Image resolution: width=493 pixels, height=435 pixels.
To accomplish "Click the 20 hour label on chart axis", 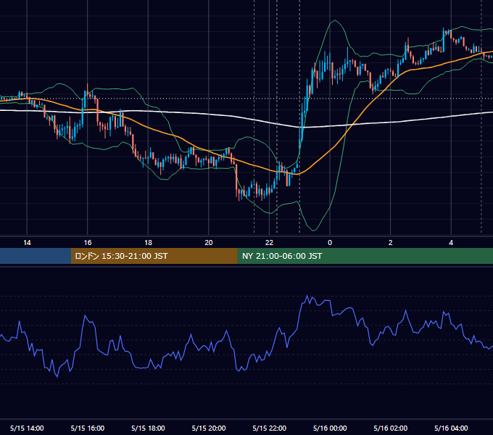I will 209,243.
